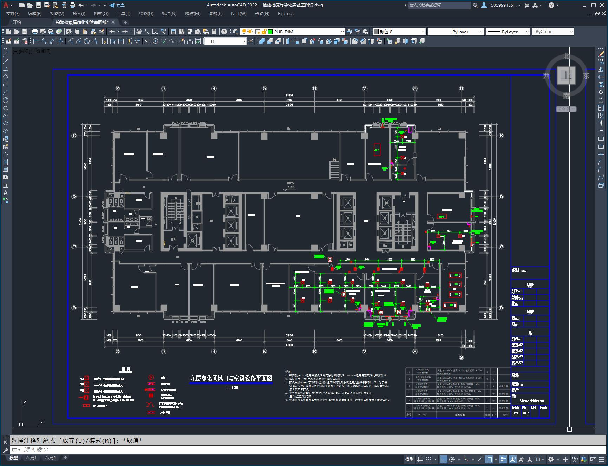The width and height of the screenshot is (608, 466).
Task: Open the ByColor plot style dropdown
Action: (571, 32)
